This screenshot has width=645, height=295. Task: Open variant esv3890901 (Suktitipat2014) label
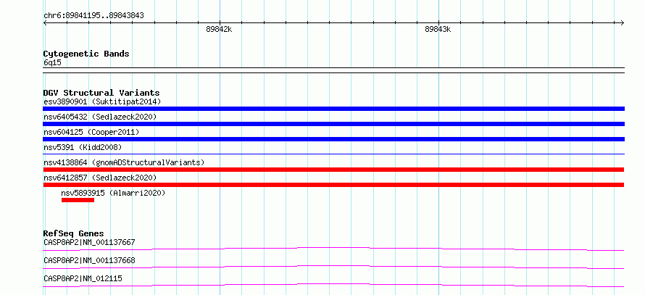[102, 101]
